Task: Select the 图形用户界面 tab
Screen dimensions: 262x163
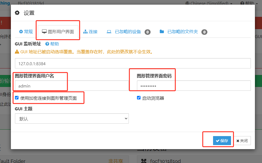Action: pos(58,32)
